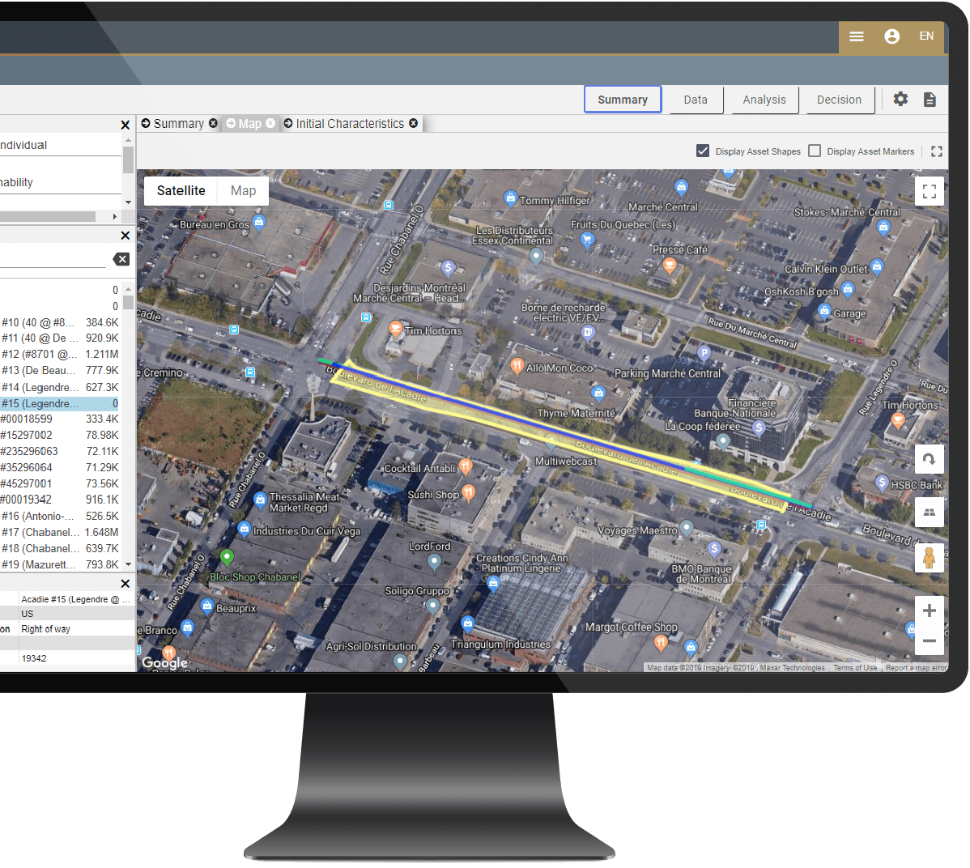Zoom in on the map

pos(930,611)
